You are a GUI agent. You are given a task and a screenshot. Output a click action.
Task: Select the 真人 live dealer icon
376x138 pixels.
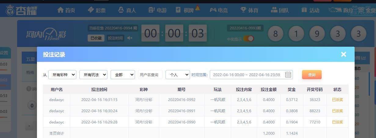point(121,10)
